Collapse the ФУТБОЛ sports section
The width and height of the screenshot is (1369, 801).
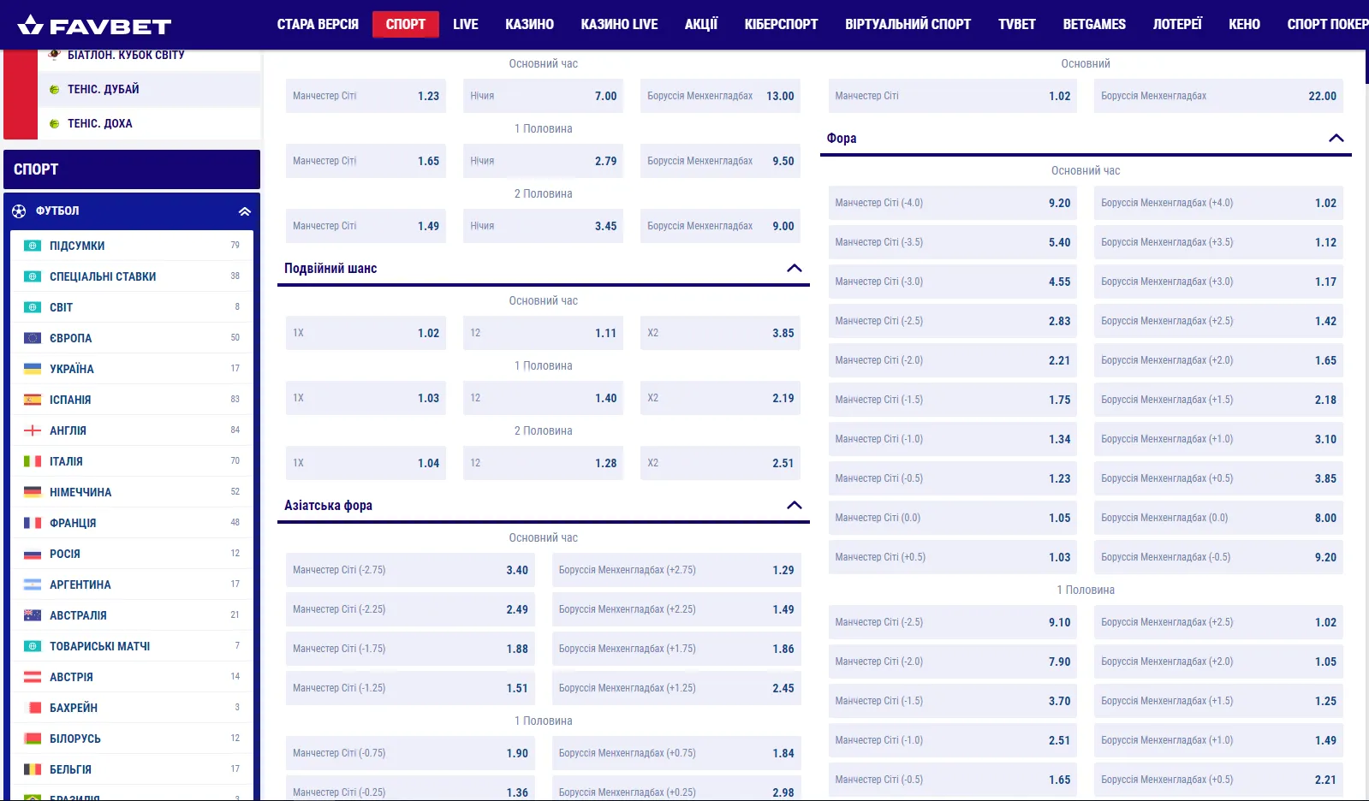click(x=244, y=211)
